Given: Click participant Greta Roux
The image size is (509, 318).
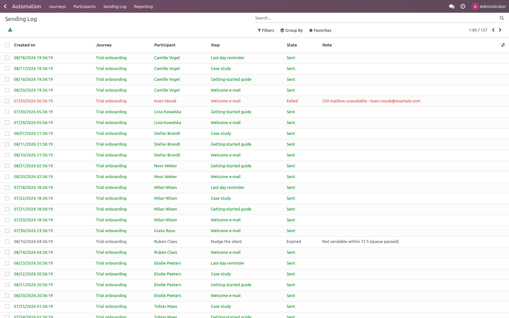Looking at the screenshot, I should (x=164, y=231).
